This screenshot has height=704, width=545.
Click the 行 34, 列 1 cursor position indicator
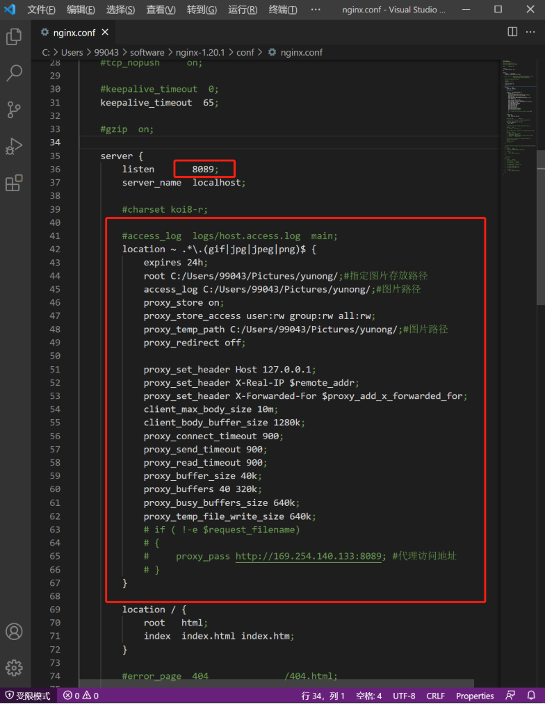point(323,696)
